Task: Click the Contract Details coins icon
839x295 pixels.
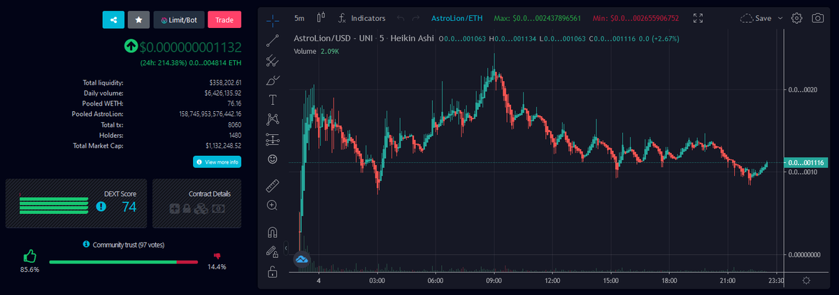Action: [201, 208]
